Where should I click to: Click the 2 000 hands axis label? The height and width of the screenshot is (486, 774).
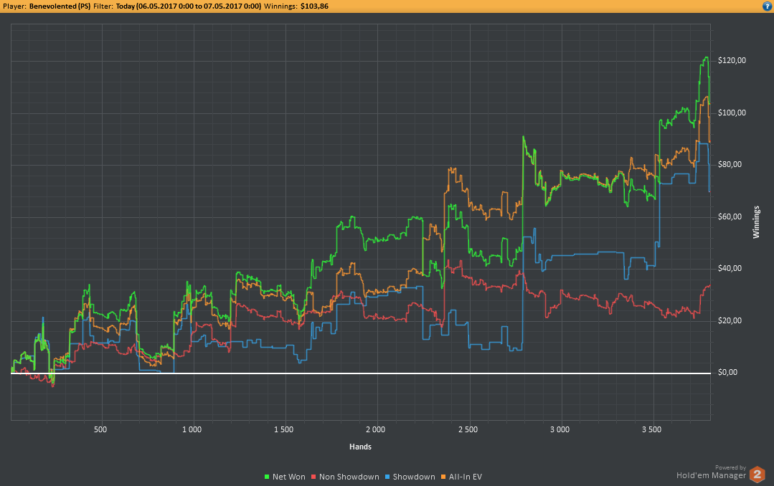376,429
